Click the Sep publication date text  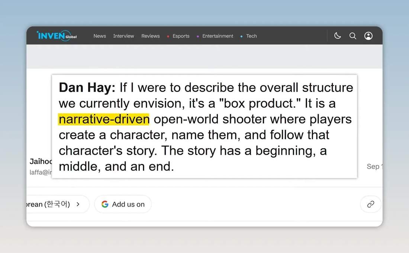pyautogui.click(x=374, y=166)
